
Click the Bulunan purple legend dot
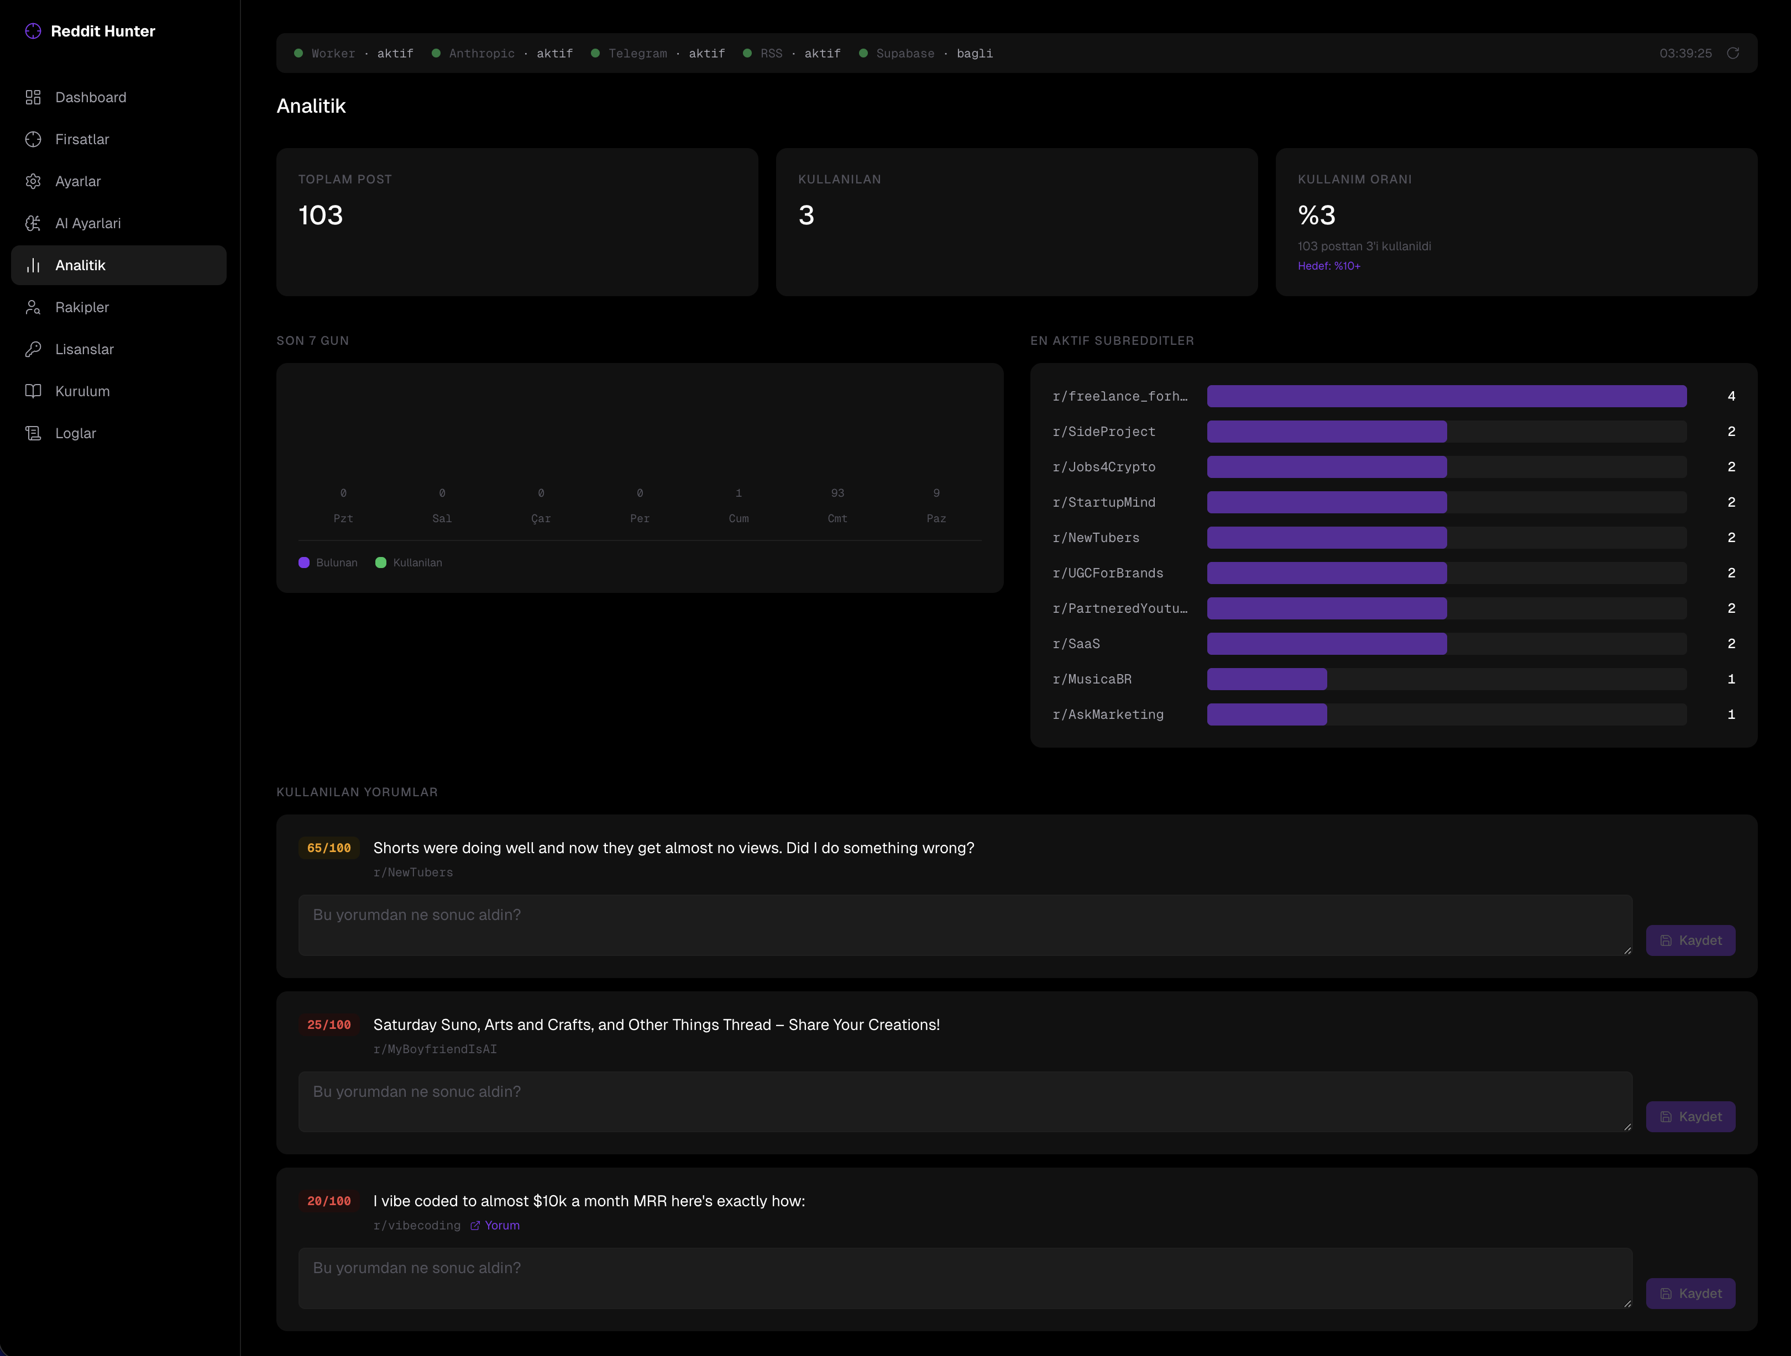[303, 563]
